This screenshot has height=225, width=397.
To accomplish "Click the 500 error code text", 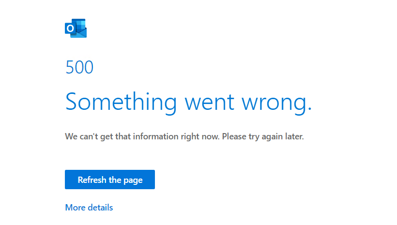I will click(x=79, y=67).
